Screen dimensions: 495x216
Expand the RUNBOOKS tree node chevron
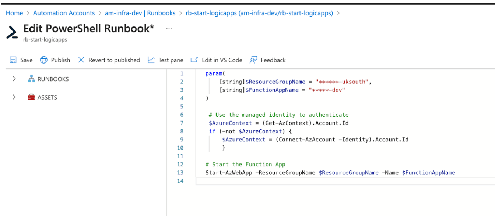[14, 79]
